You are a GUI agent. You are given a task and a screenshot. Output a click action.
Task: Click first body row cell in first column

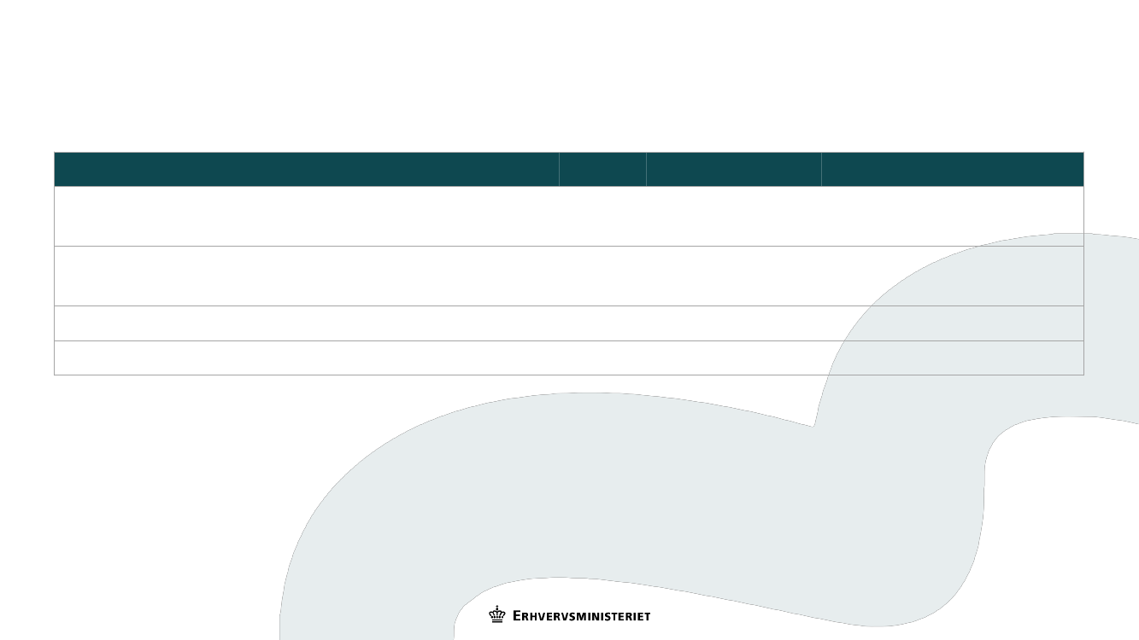tap(306, 216)
